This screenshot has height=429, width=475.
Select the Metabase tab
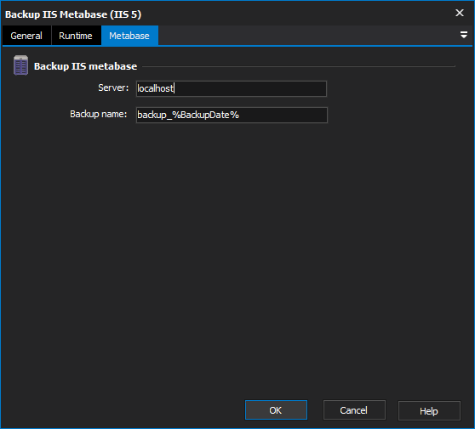pos(129,36)
